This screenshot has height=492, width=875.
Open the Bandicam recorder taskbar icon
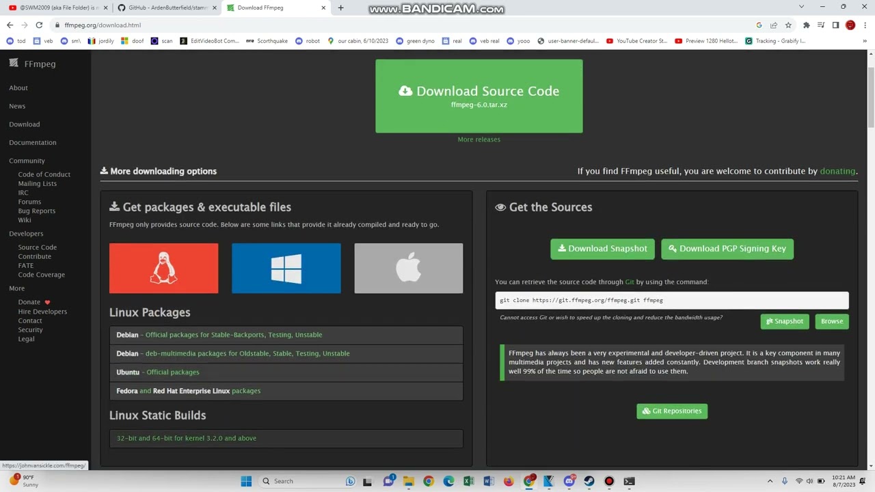coord(609,481)
